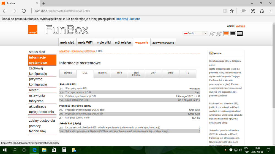Switch to the główne info tab
Viewport: 275px width, 154px height.
(x=68, y=73)
